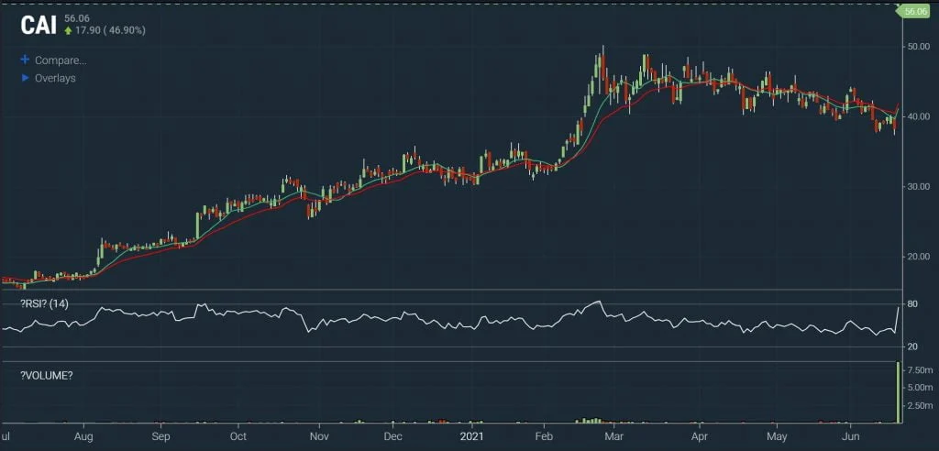
Task: Open the Compare... link
Action: point(61,60)
